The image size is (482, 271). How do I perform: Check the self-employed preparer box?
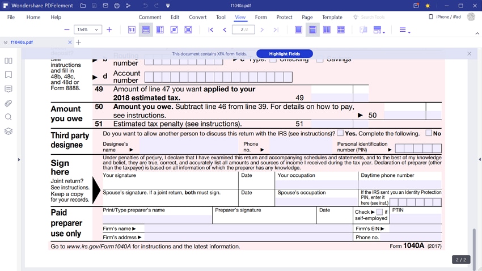(x=379, y=212)
